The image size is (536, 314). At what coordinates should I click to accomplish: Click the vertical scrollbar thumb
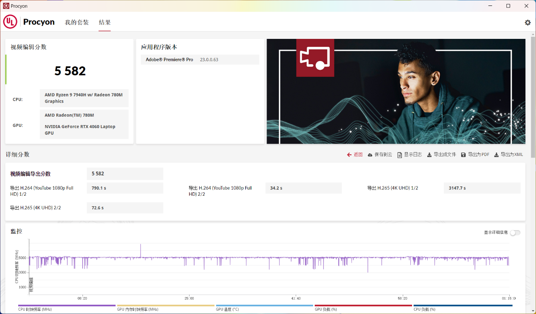pyautogui.click(x=533, y=97)
